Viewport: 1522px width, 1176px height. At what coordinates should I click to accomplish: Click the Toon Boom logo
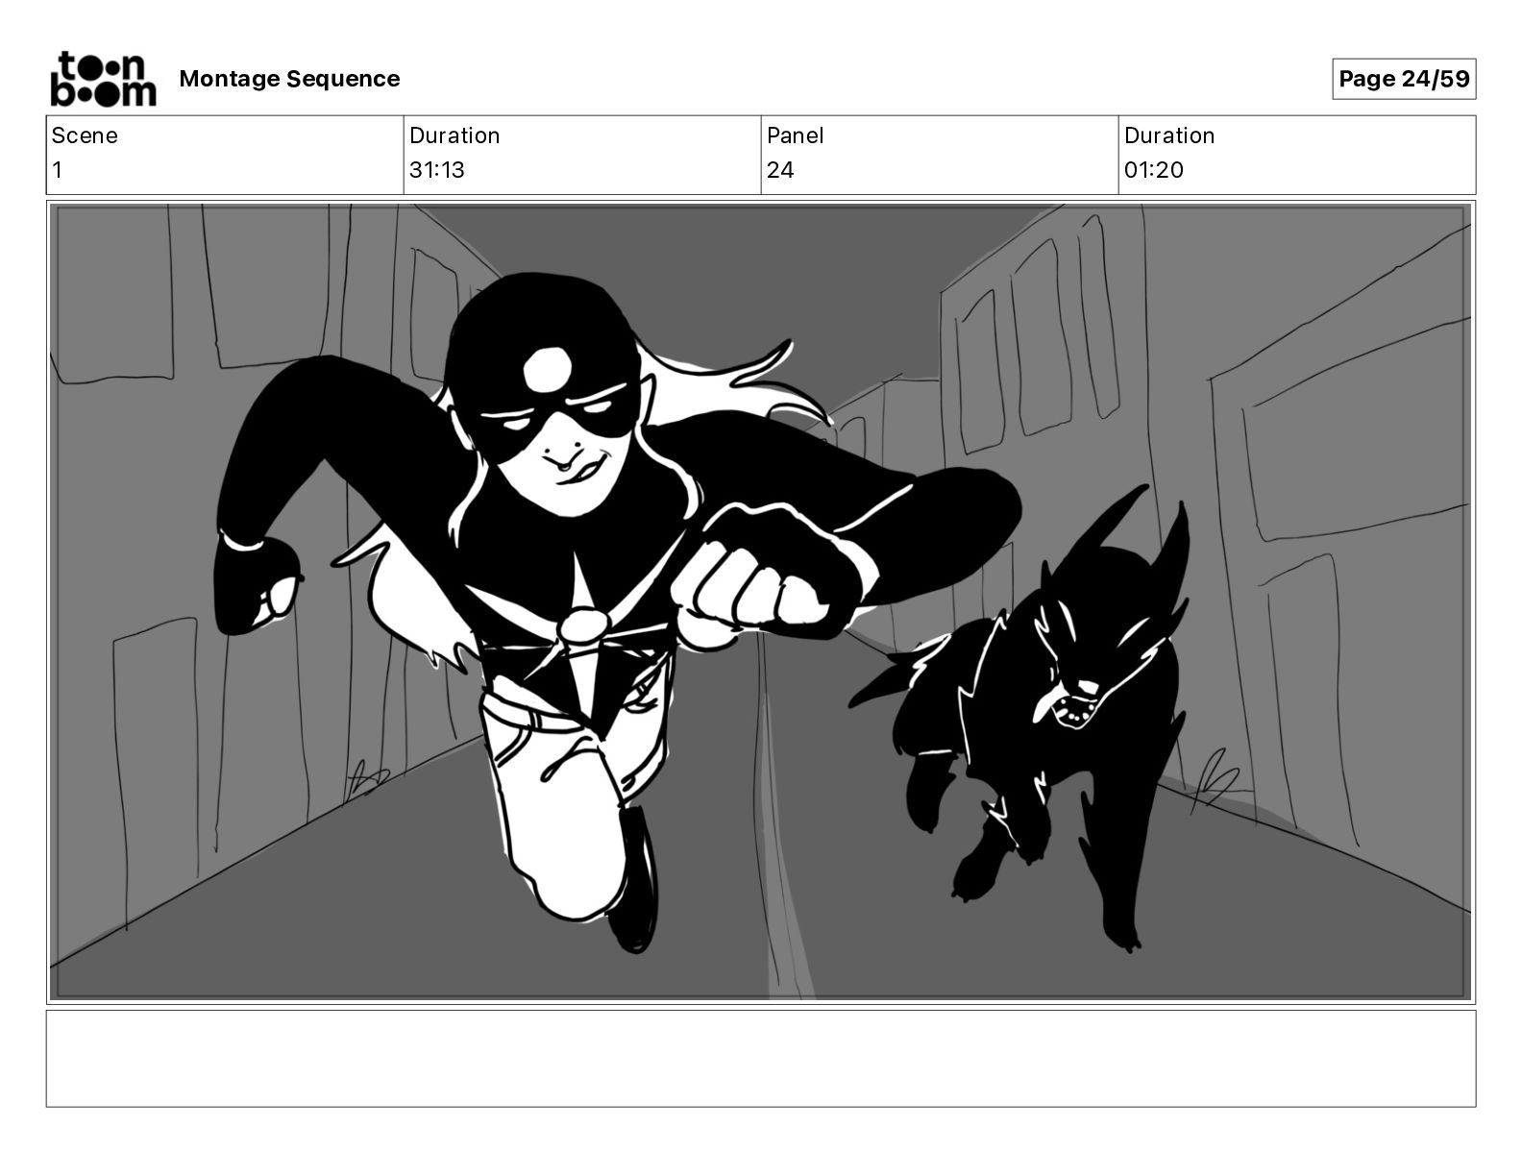coord(103,79)
